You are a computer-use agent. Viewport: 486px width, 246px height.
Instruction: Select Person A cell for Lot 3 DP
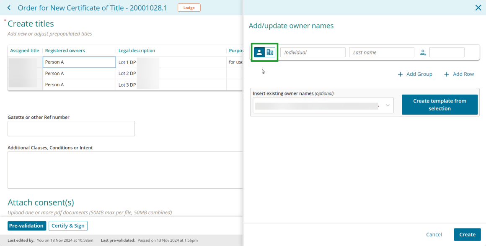(79, 85)
